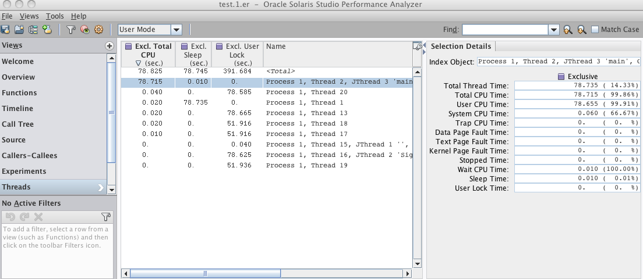Viewport: 643px width, 279px height.
Task: Select row Process 1, Thread 1
Action: [x=267, y=103]
